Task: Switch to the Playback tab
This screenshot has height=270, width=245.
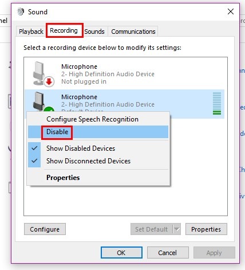Action: (x=31, y=32)
